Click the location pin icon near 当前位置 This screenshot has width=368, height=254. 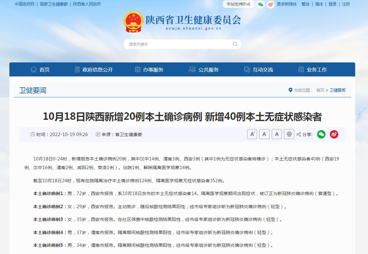coord(290,90)
